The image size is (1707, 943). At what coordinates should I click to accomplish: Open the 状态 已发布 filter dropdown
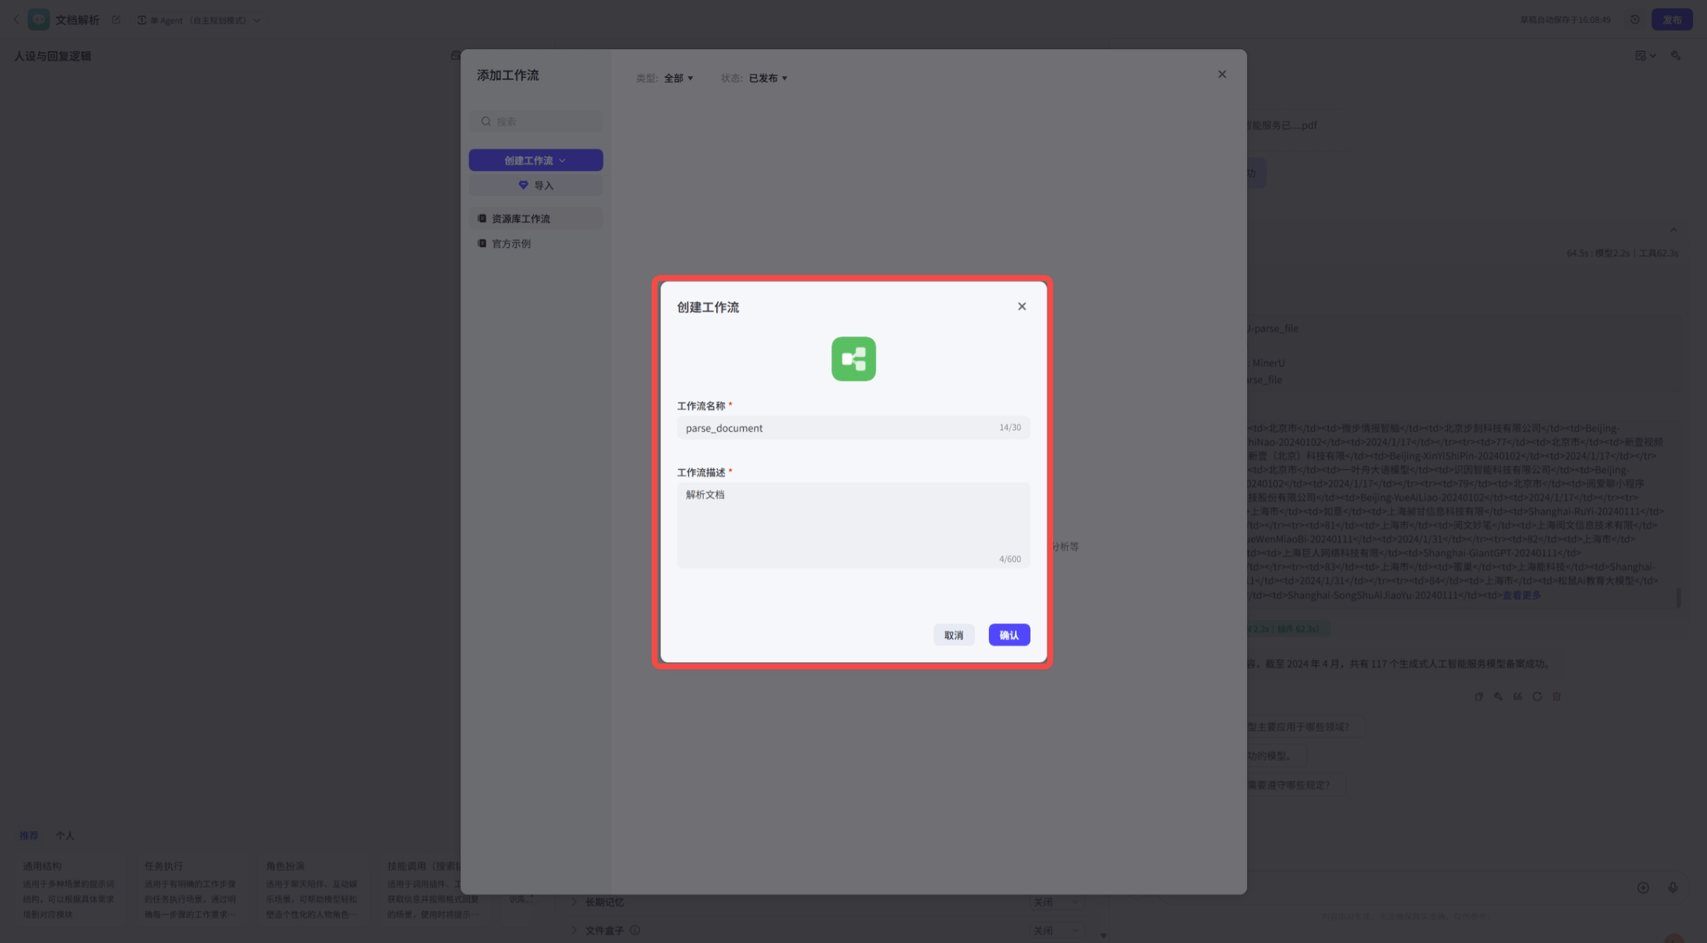(x=767, y=78)
